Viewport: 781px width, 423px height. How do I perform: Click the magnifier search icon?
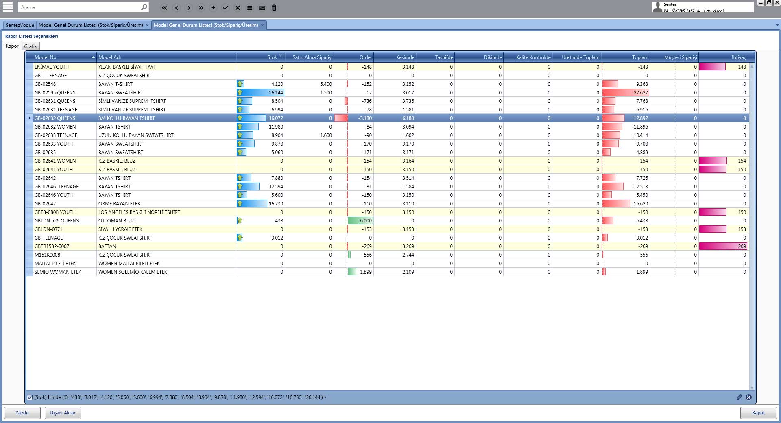tap(144, 7)
